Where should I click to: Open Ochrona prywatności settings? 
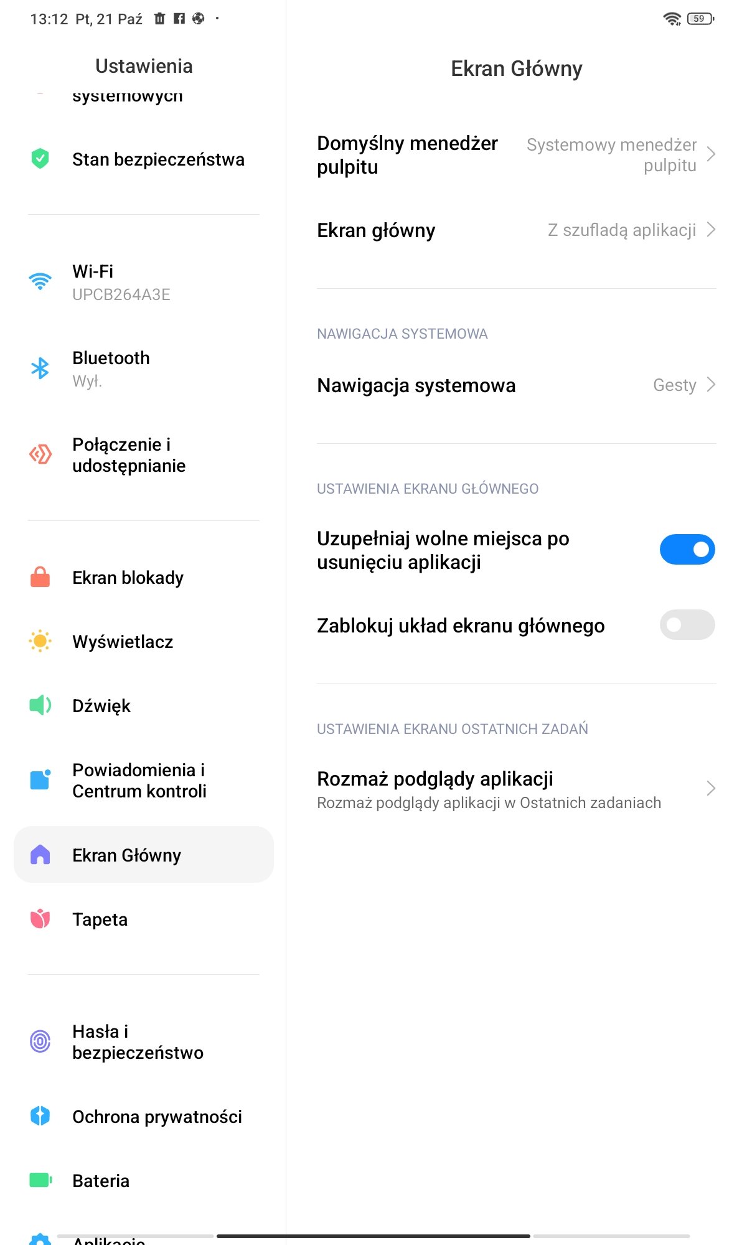coord(144,1116)
